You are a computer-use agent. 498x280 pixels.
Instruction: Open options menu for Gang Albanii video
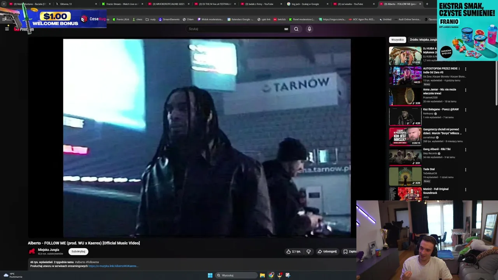point(465,150)
